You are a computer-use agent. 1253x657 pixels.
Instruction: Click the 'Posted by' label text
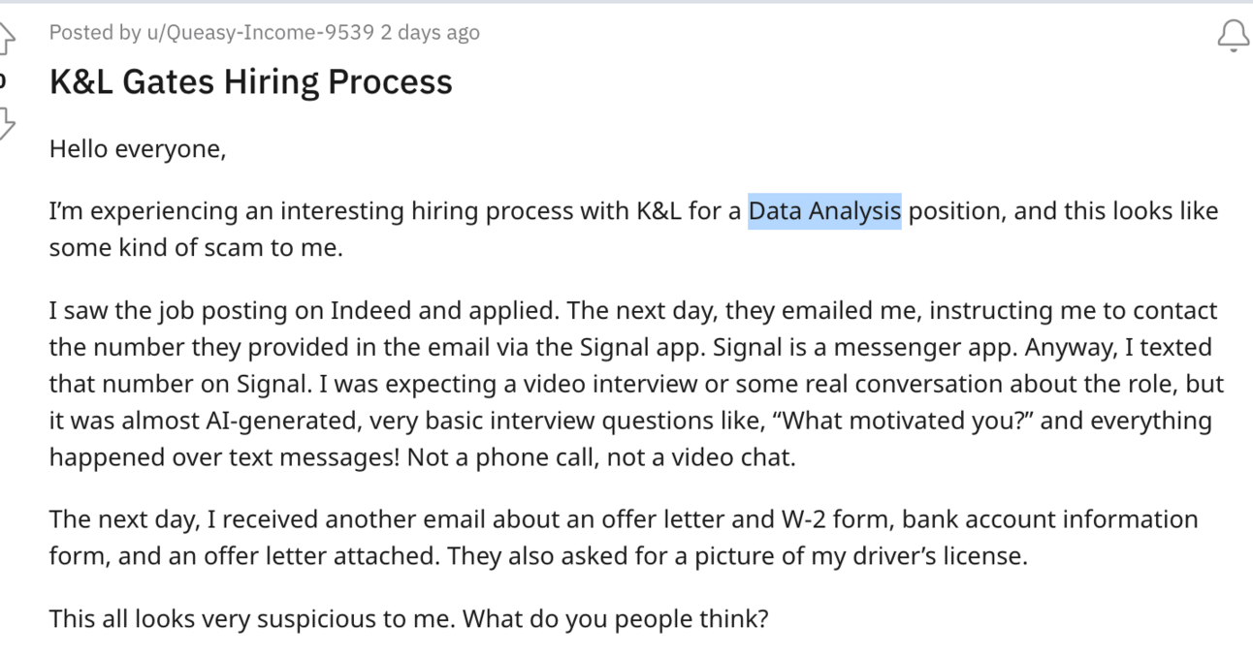pyautogui.click(x=92, y=33)
